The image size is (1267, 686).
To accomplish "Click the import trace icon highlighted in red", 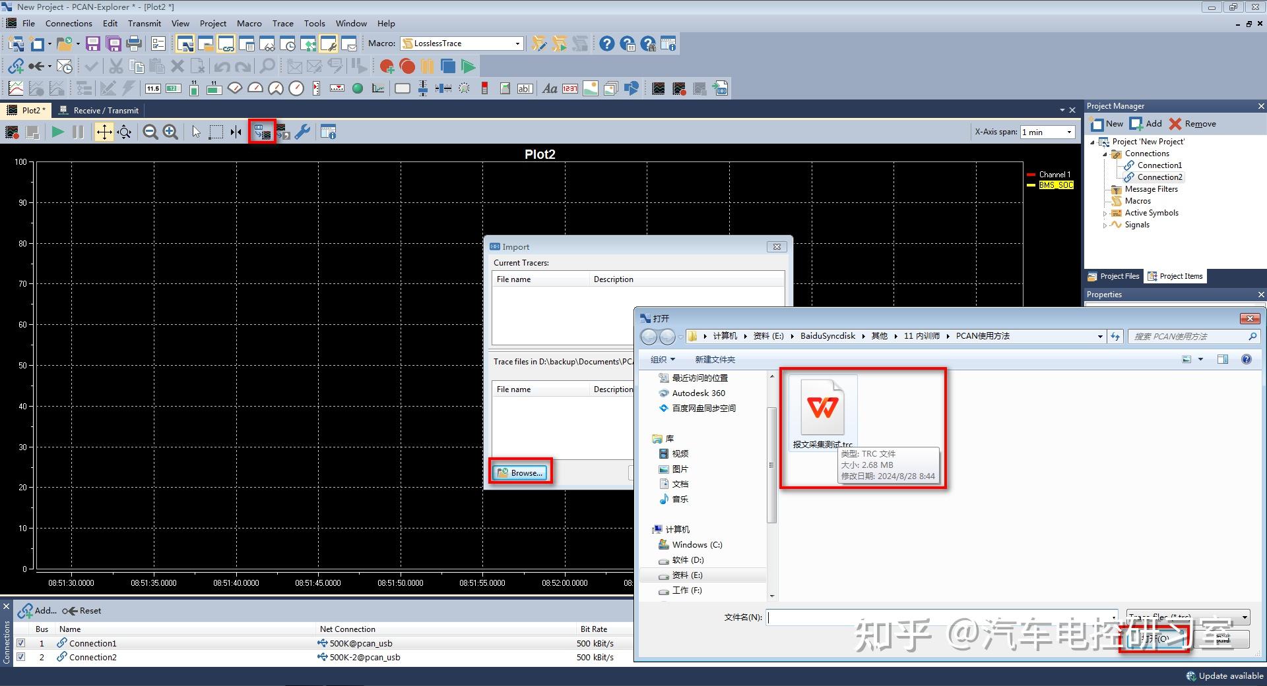I will [263, 132].
